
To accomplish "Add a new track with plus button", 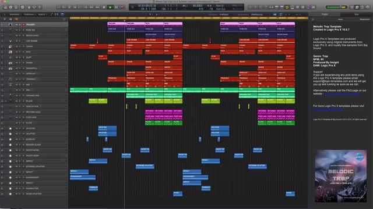I will 4,19.
